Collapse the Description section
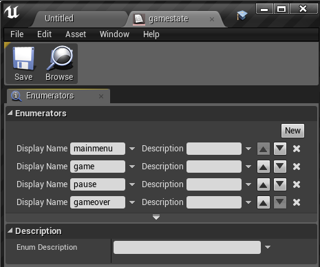 pos(10,231)
